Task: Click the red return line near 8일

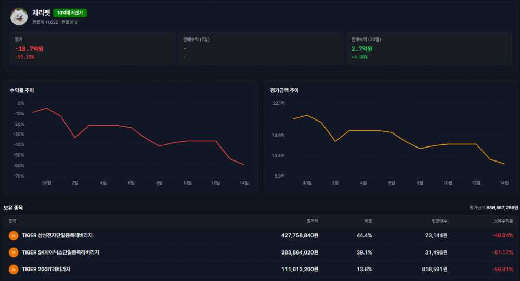Action: click(160, 146)
